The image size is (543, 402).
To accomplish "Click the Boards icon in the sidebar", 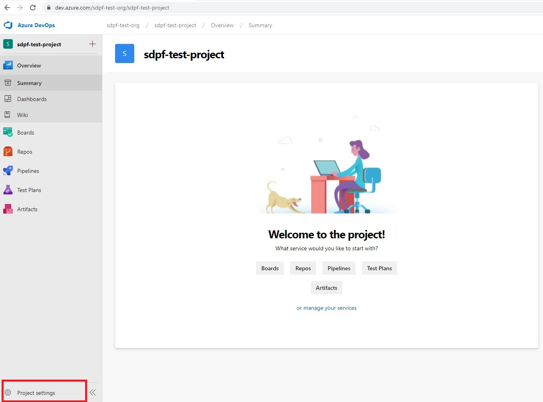I will point(8,132).
